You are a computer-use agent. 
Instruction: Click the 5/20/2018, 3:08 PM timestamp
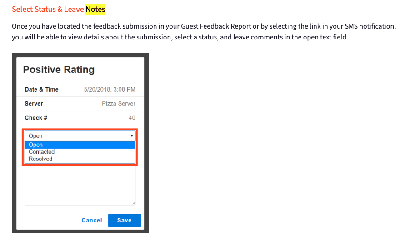[x=110, y=89]
